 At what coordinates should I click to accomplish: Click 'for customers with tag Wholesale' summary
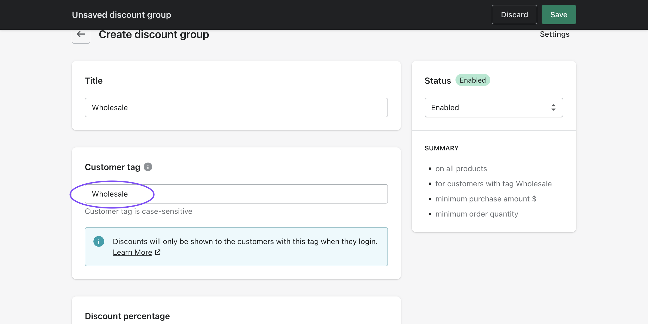pyautogui.click(x=493, y=184)
